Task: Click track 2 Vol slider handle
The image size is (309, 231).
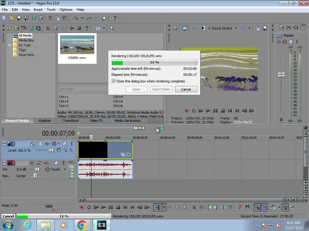Action: [x=37, y=169]
